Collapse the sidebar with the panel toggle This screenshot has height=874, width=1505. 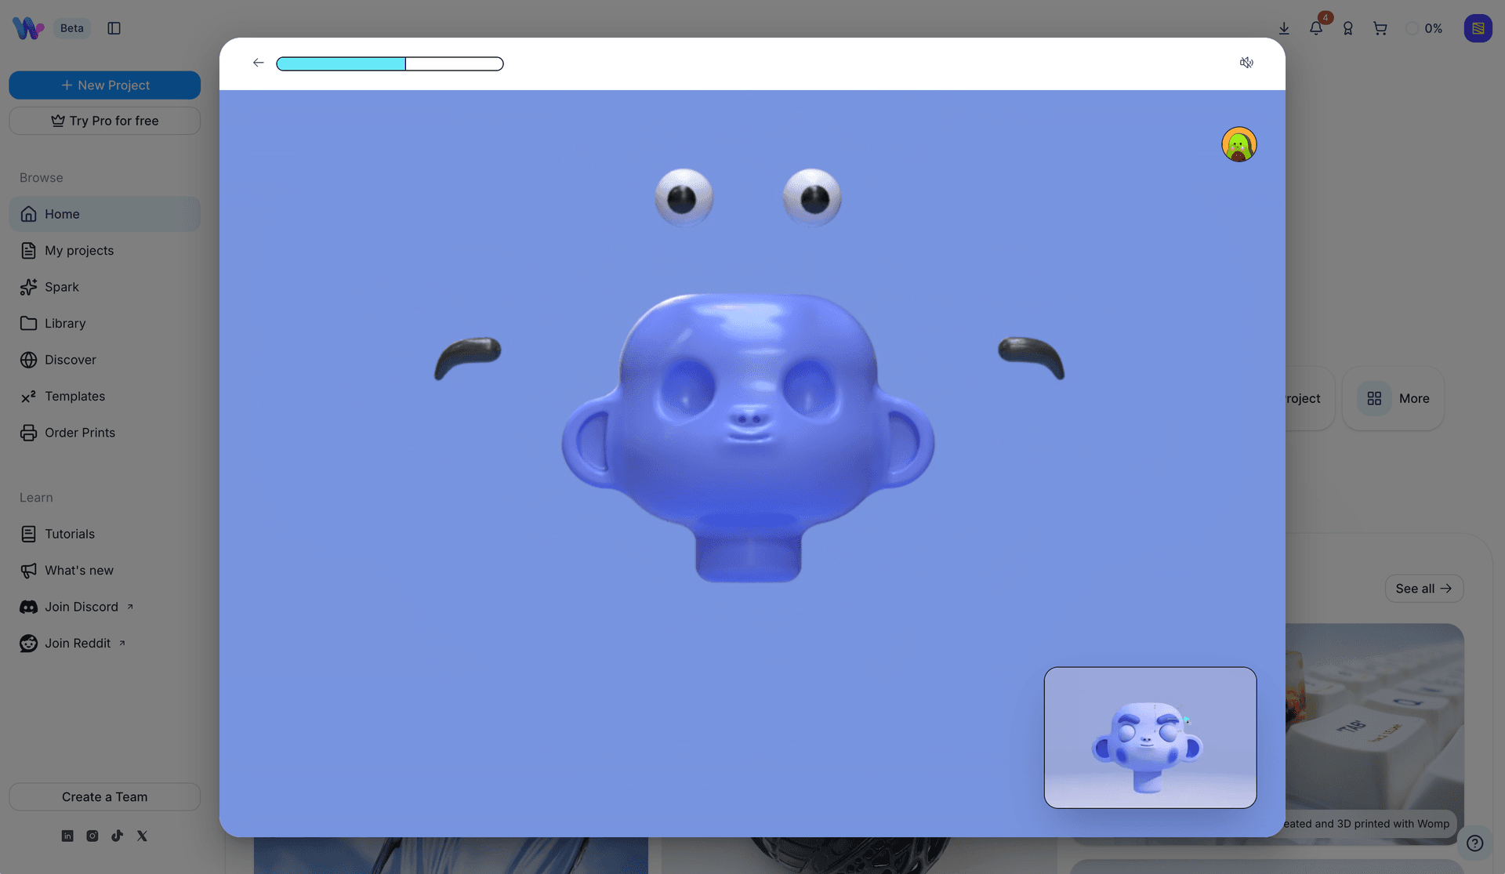(x=114, y=28)
